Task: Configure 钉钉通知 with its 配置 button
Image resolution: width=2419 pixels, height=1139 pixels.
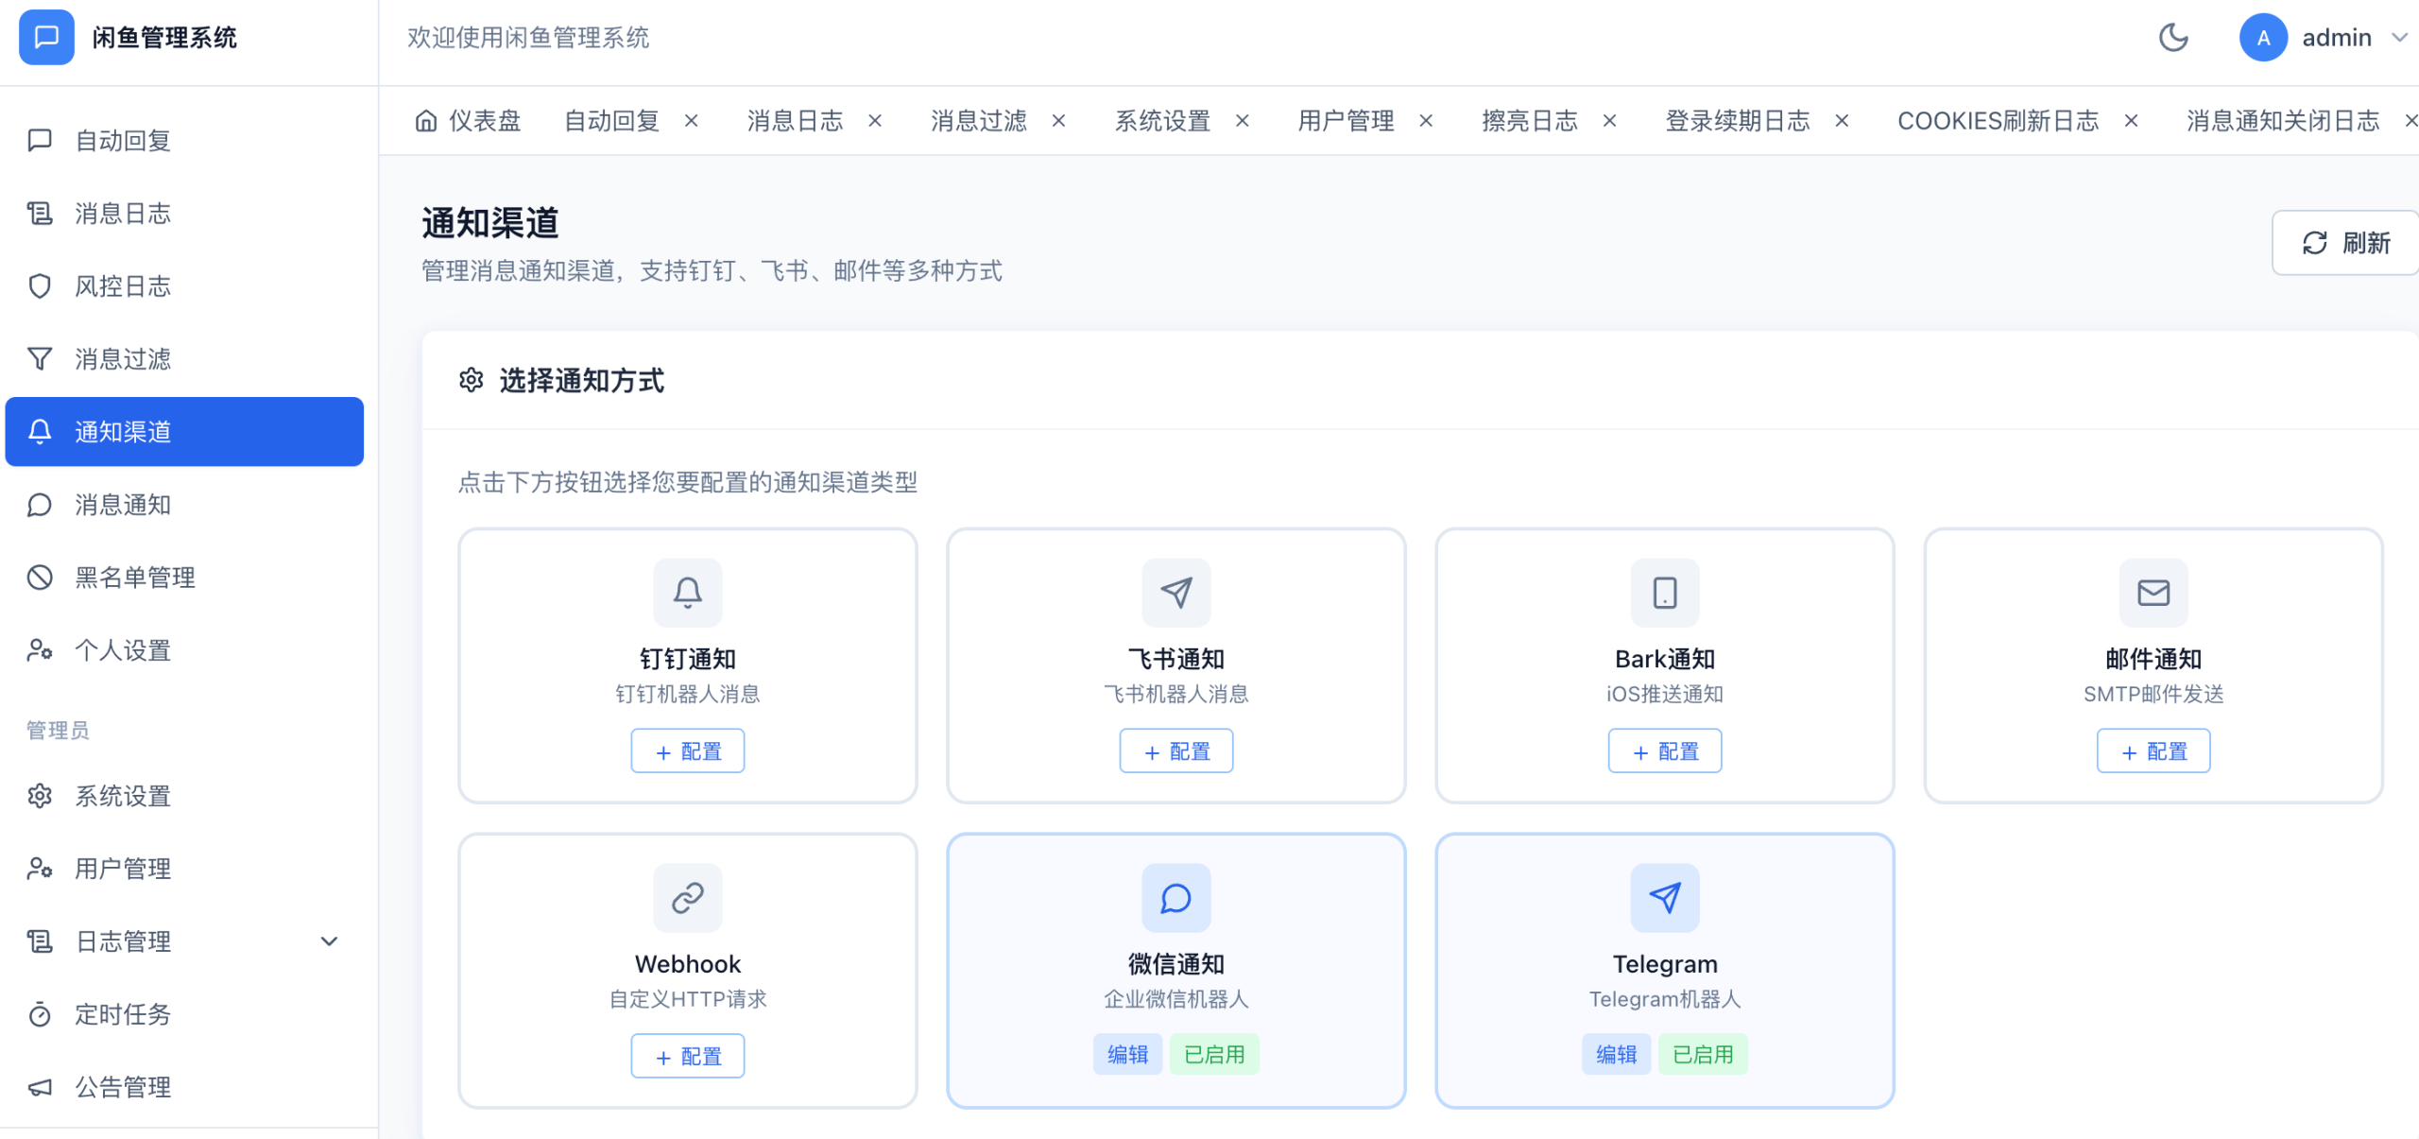Action: [x=688, y=751]
